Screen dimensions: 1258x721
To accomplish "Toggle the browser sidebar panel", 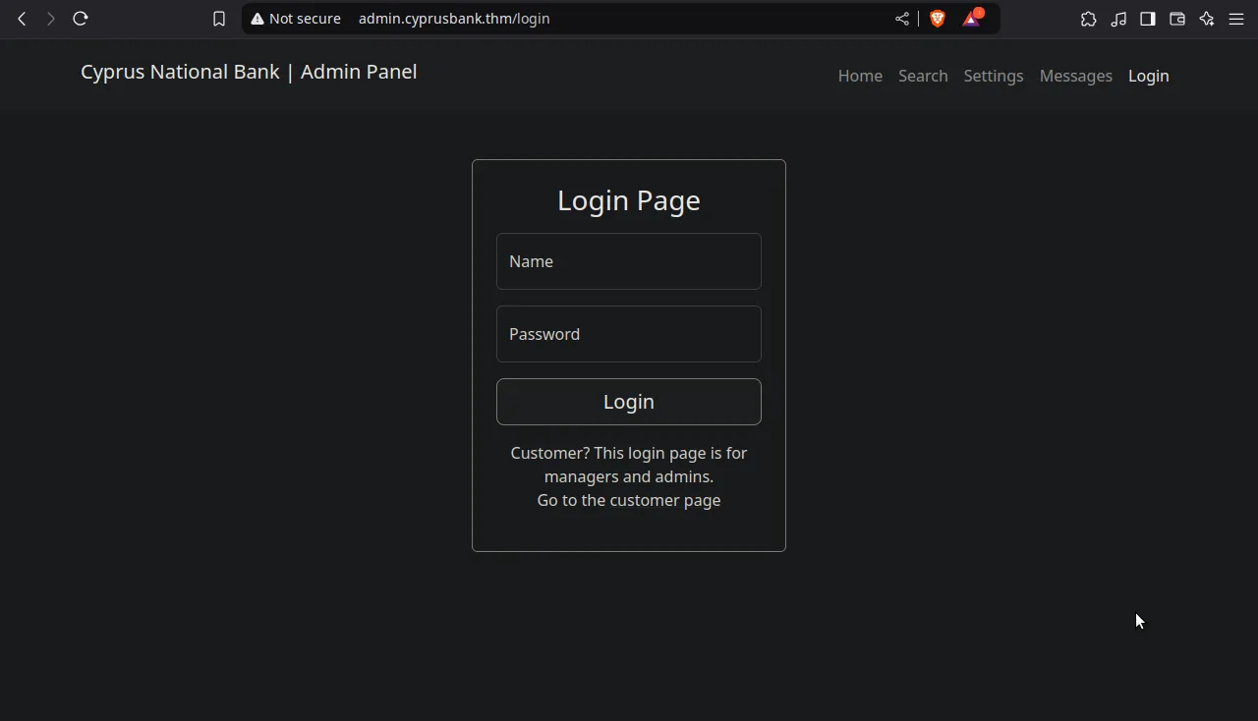I will (1147, 19).
